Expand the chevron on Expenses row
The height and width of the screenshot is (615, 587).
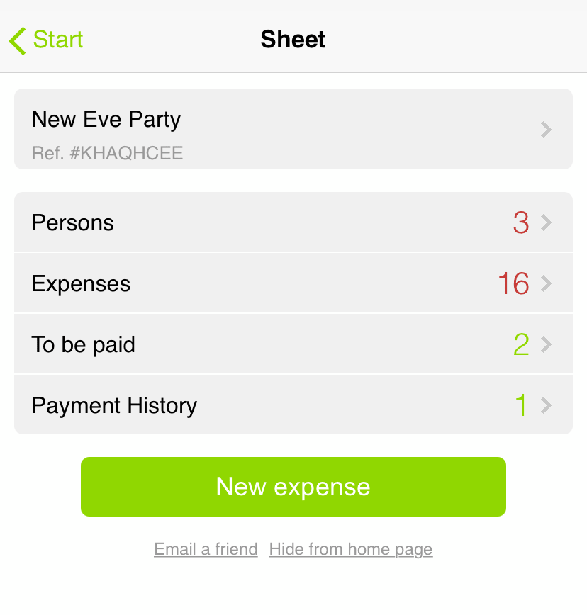point(546,283)
